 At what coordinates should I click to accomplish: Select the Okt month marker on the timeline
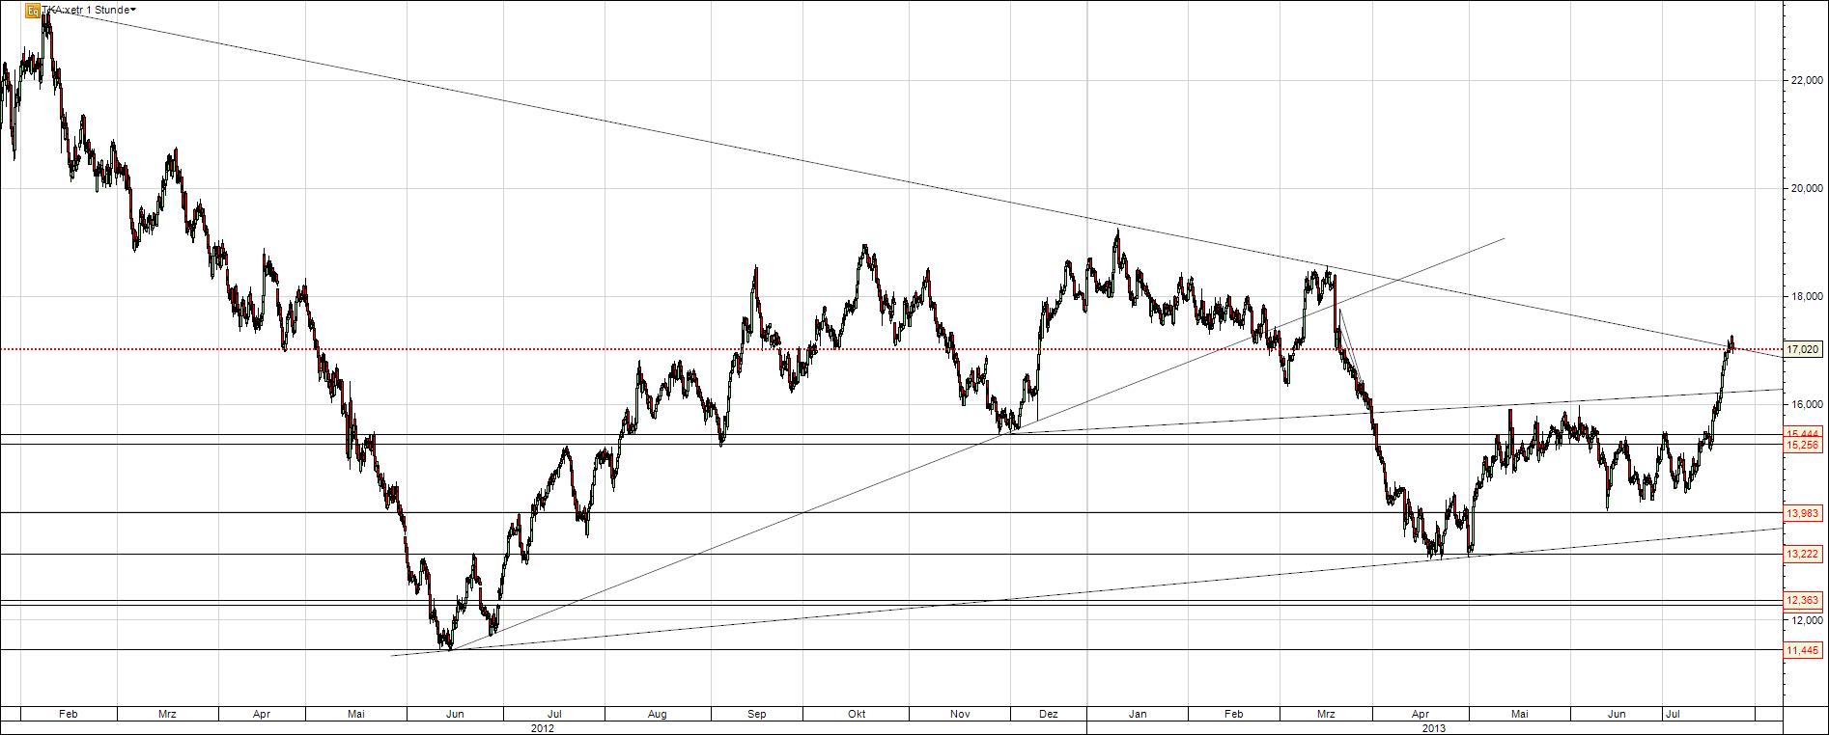(x=856, y=715)
